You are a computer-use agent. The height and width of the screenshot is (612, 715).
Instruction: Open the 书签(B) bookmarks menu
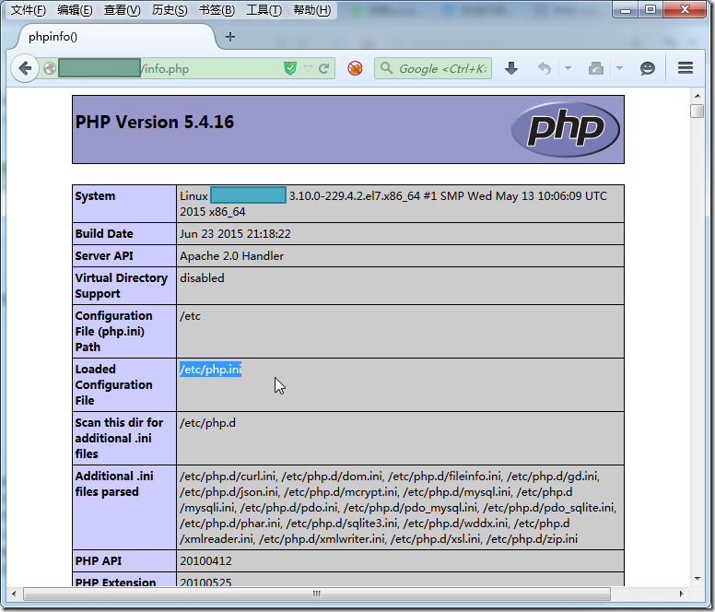coord(217,10)
